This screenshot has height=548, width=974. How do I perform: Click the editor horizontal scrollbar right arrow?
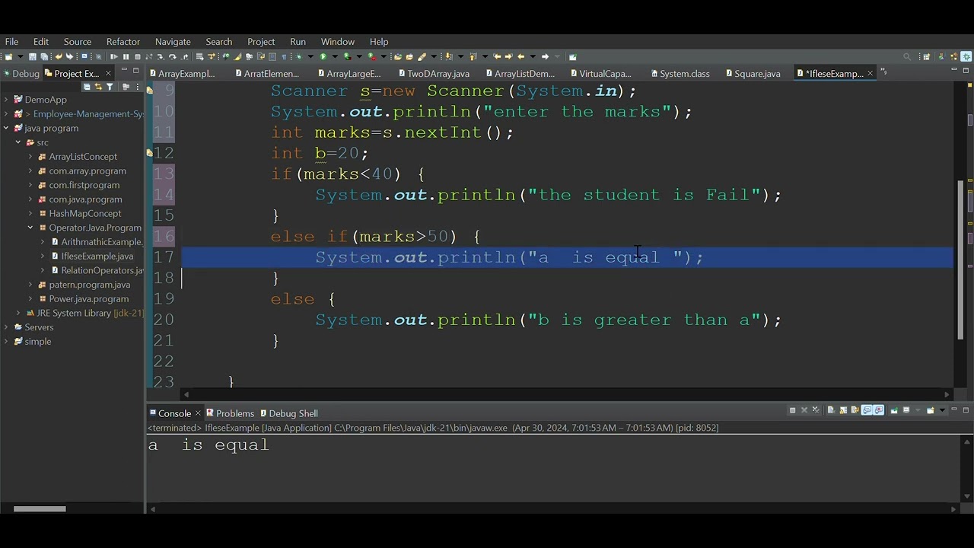947,394
